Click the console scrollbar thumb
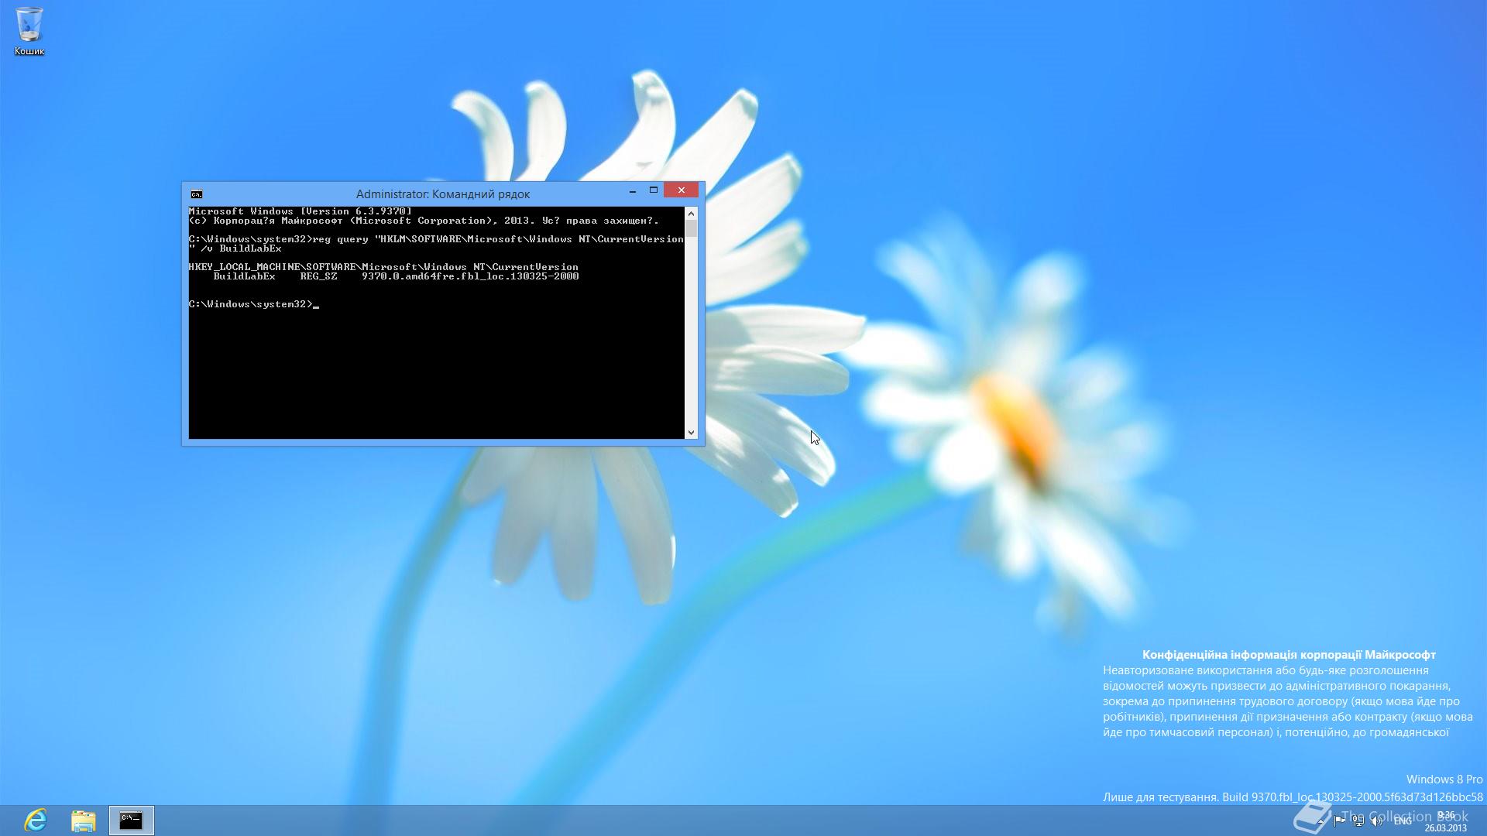Screen dimensions: 1487x836 click(x=691, y=228)
